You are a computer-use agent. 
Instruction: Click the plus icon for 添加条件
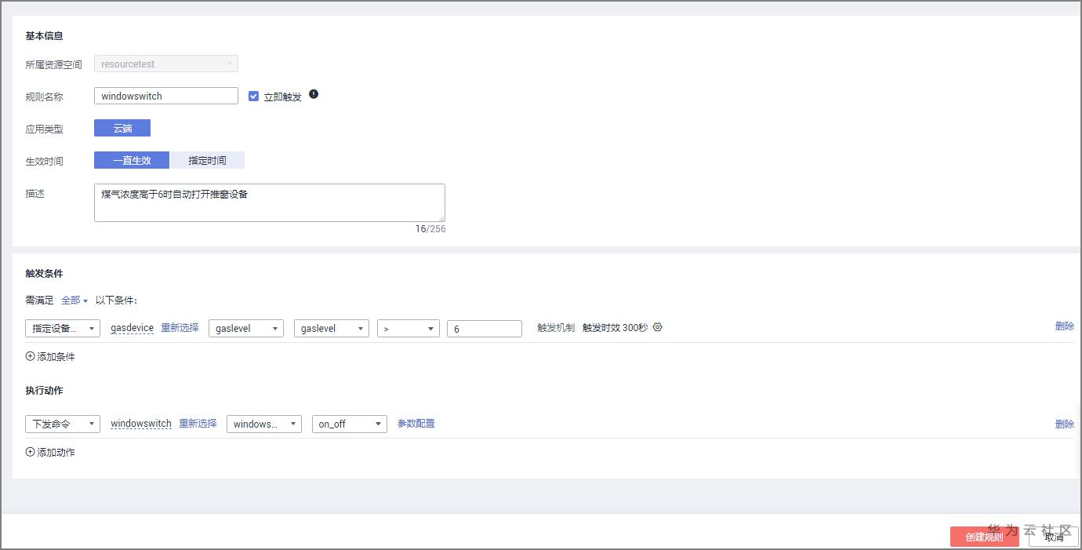coord(31,356)
